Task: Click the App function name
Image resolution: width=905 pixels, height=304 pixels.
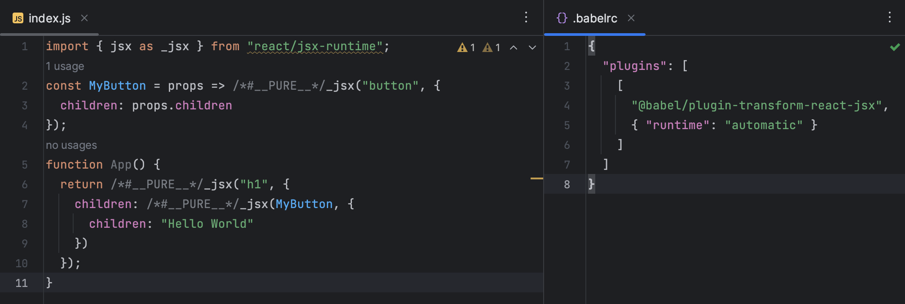Action: [121, 165]
